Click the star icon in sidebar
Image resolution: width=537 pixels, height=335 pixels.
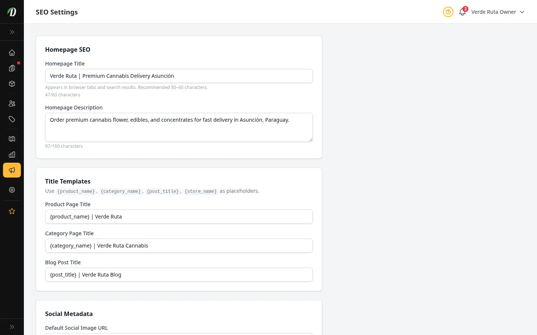coord(12,211)
